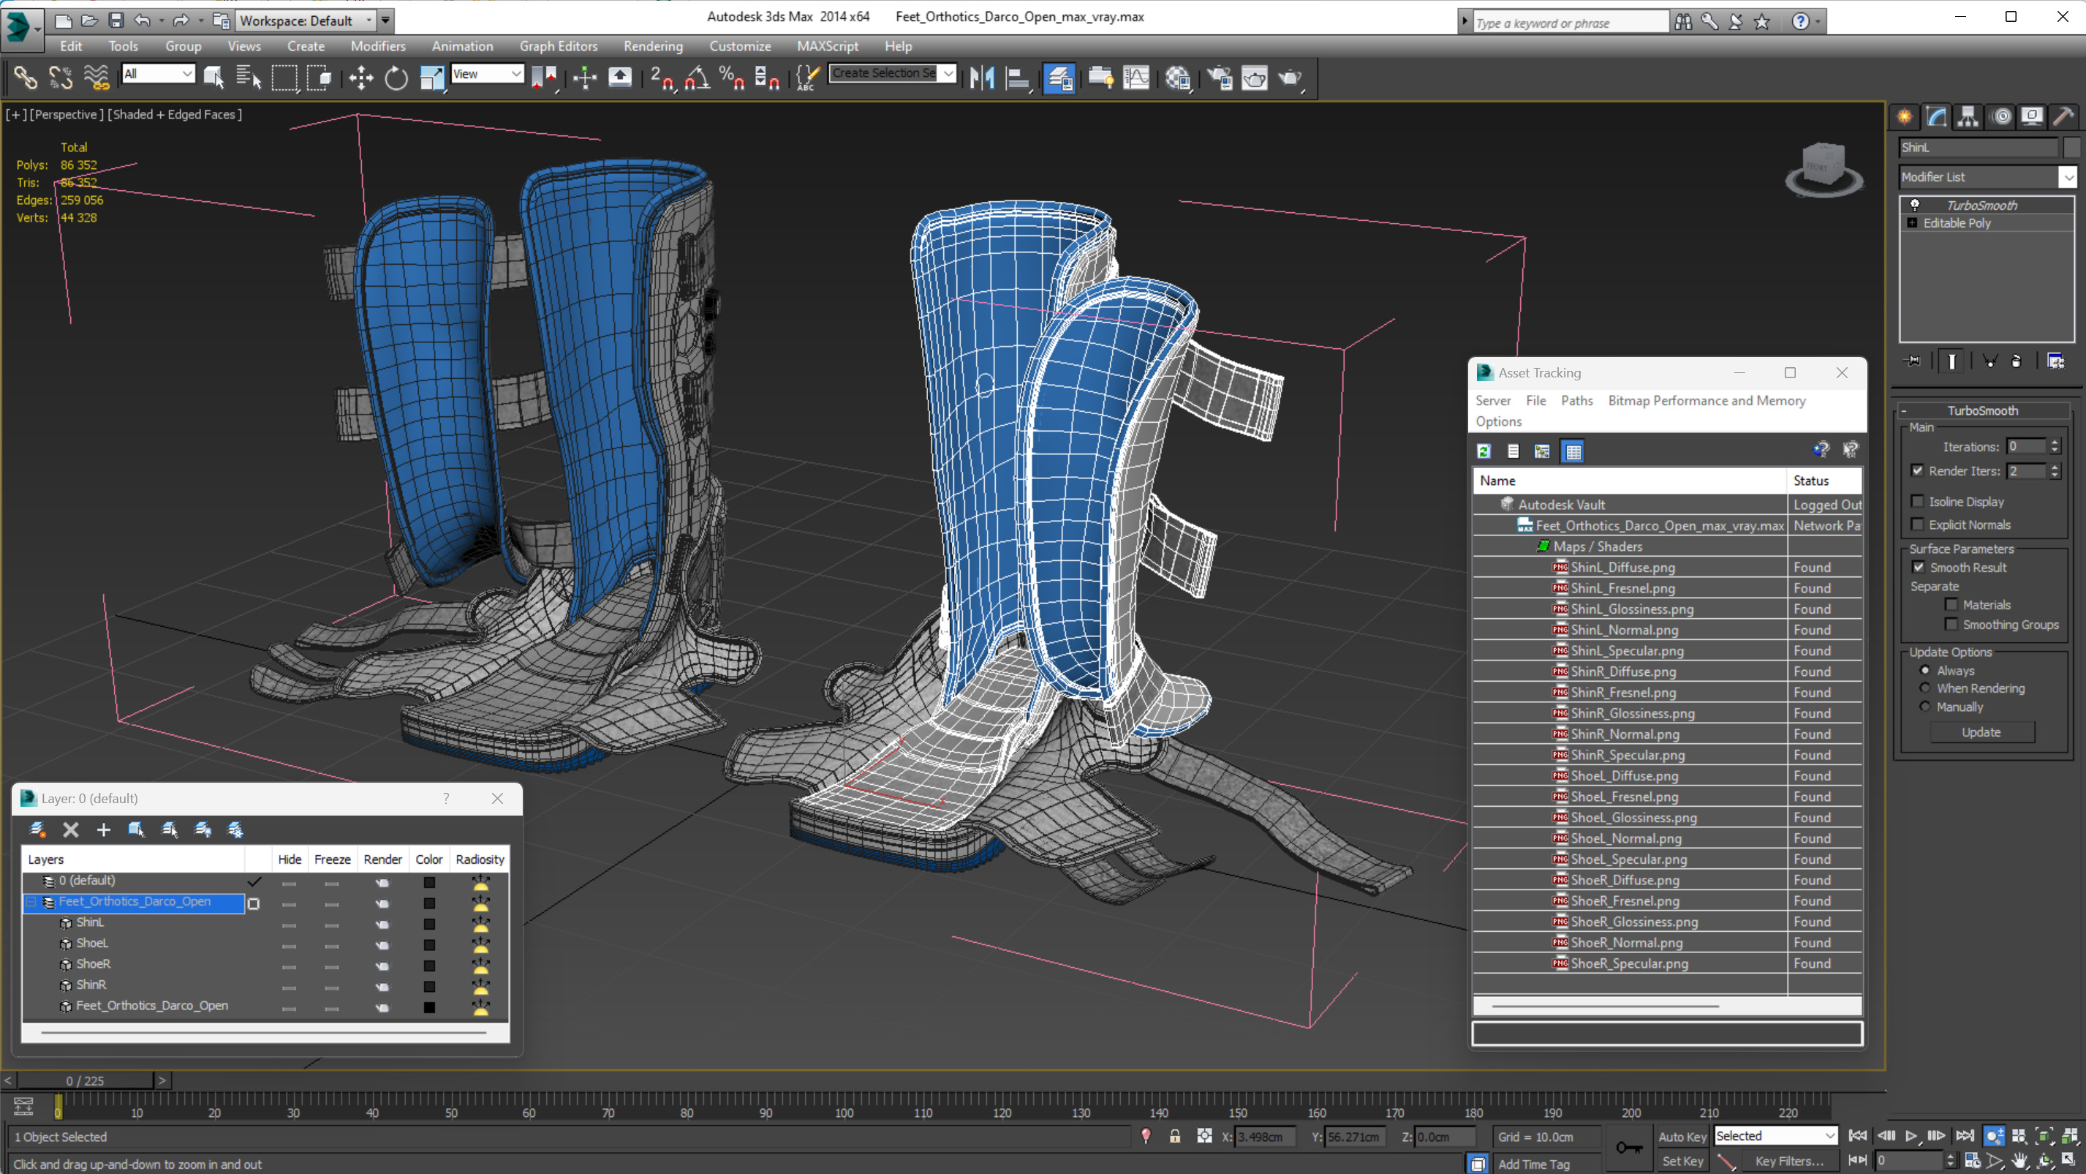This screenshot has height=1174, width=2086.
Task: Open the Utilities panel hammer icon
Action: 2063,117
